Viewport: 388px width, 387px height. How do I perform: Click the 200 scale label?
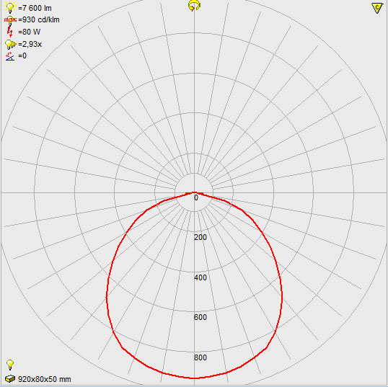point(200,237)
